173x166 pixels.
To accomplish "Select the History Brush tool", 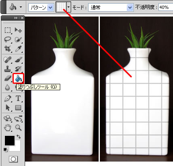I will [x=18, y=69].
